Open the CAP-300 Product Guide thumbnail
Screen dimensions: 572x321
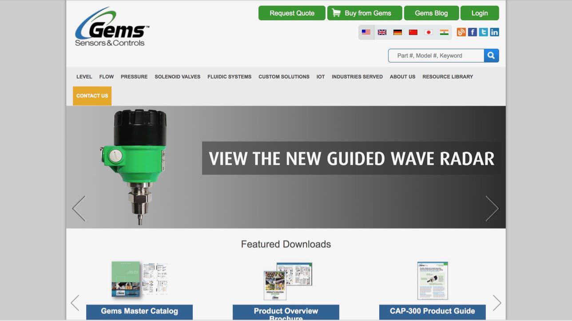point(433,281)
